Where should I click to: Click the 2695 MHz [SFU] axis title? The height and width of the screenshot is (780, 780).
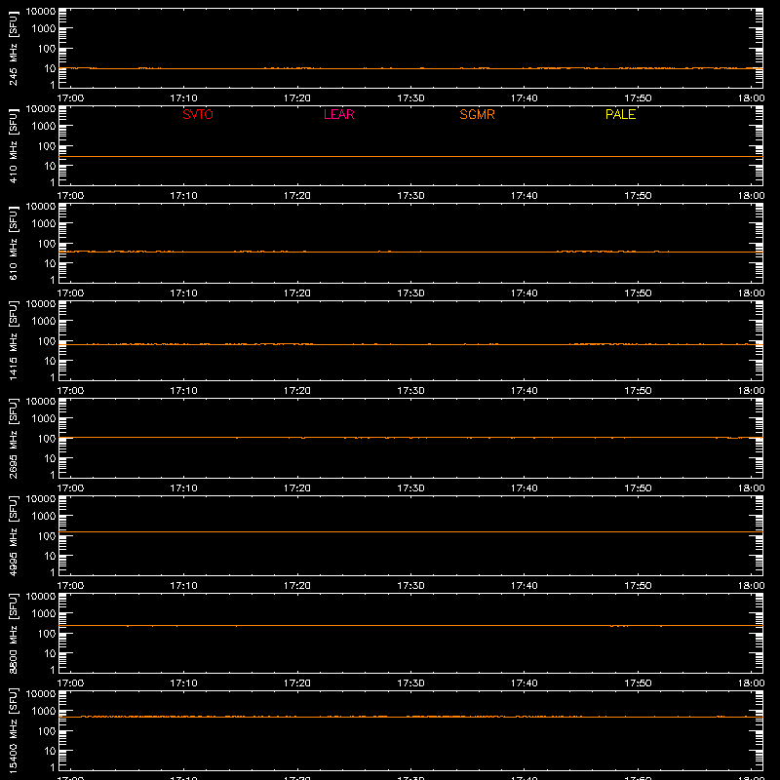(13, 438)
